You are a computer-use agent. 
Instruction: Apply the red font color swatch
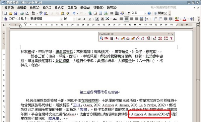pos(185,19)
